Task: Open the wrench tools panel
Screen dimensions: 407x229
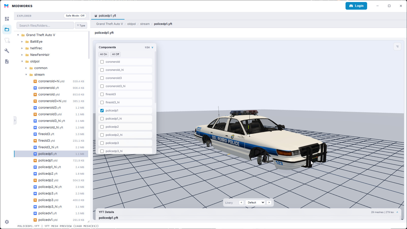Action: pyautogui.click(x=7, y=51)
